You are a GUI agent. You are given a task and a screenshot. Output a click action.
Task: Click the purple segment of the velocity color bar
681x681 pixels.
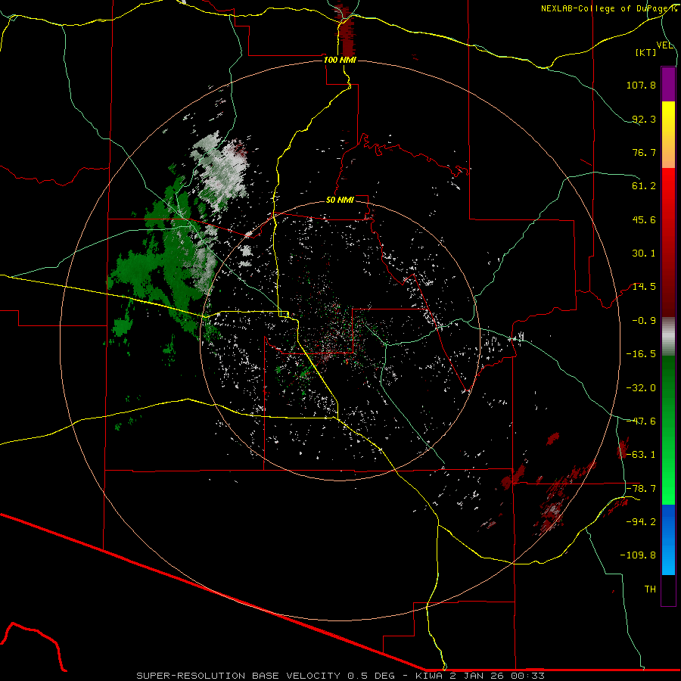pyautogui.click(x=668, y=84)
